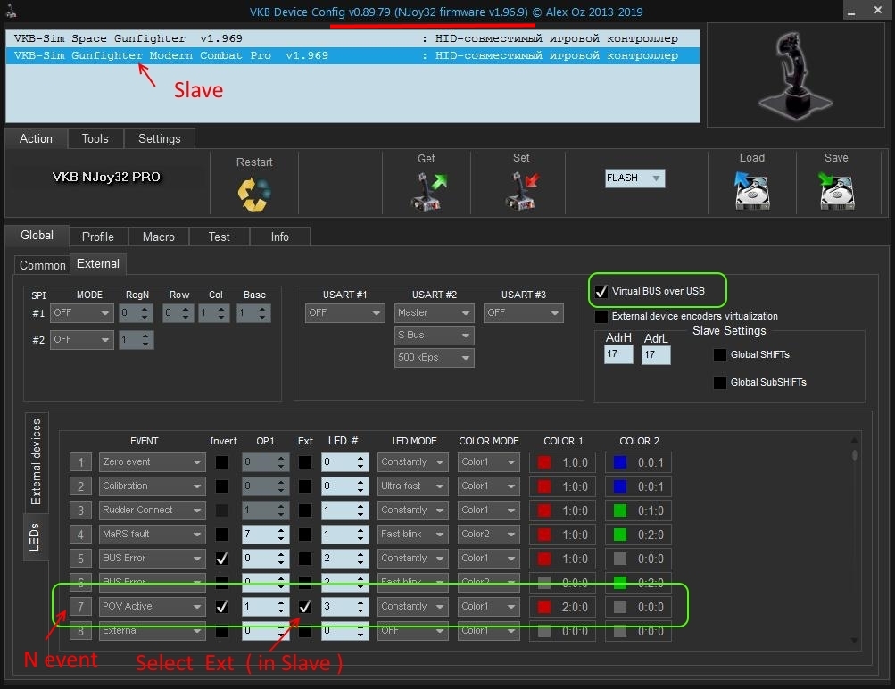Expand the 500 kBps baud rate dropdown

click(x=434, y=358)
